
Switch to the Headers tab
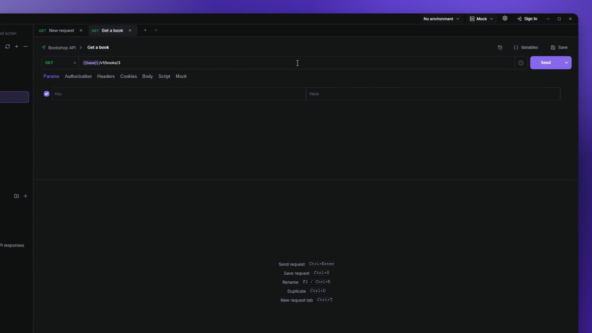(106, 76)
